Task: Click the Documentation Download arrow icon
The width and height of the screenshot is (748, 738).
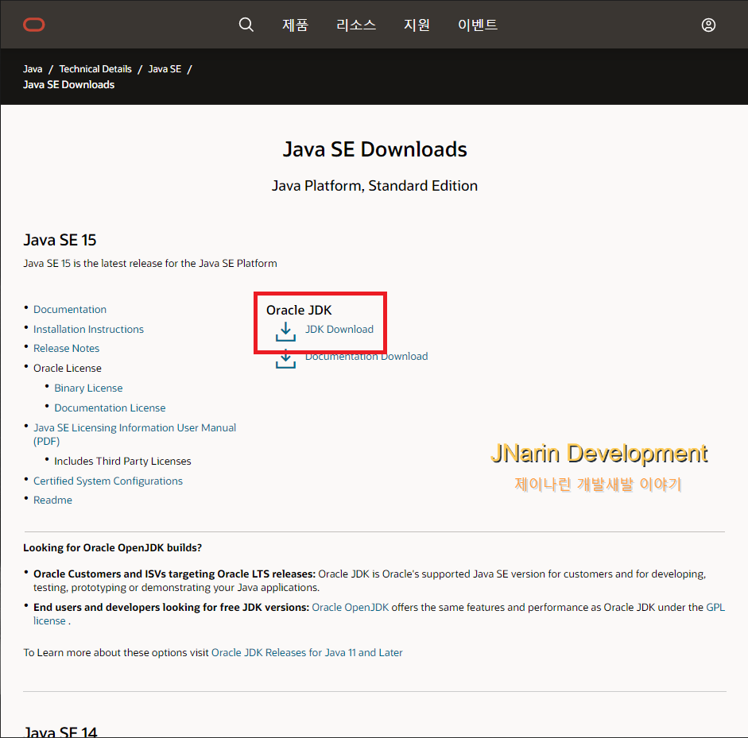Action: [x=285, y=359]
